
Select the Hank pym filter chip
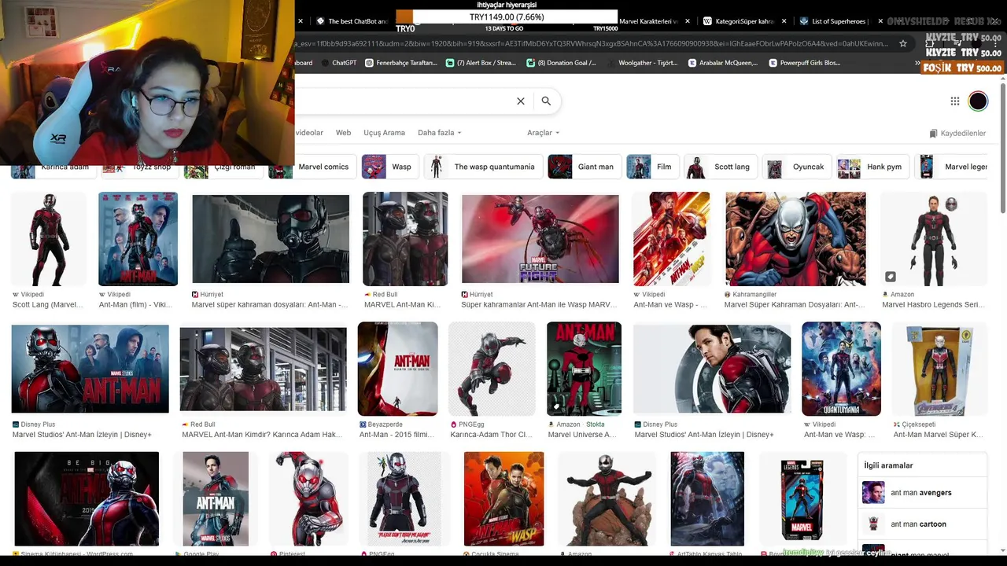872,167
